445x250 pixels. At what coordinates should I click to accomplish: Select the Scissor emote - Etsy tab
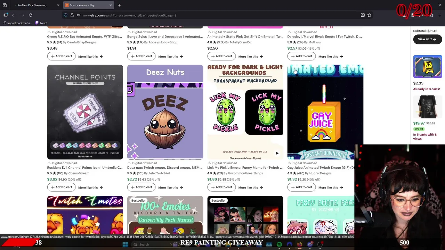point(89,5)
